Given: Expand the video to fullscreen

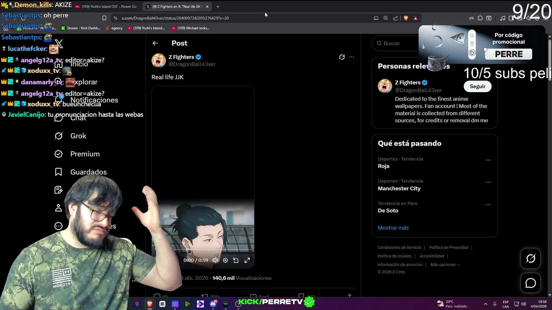Looking at the screenshot, I should pyautogui.click(x=247, y=260).
